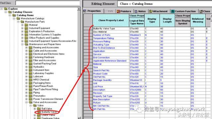Click the Custom Function tab icon
Viewport: 212px width, 119px height.
click(x=173, y=11)
